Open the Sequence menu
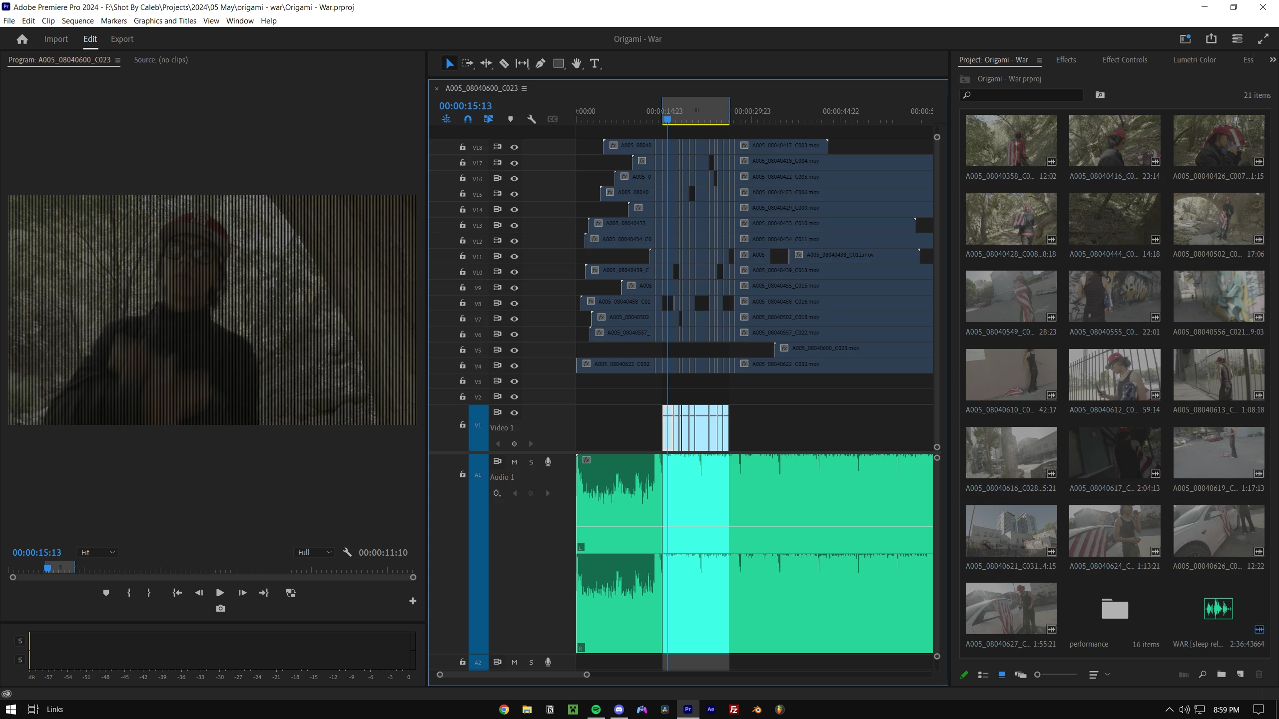The width and height of the screenshot is (1279, 719). point(77,20)
